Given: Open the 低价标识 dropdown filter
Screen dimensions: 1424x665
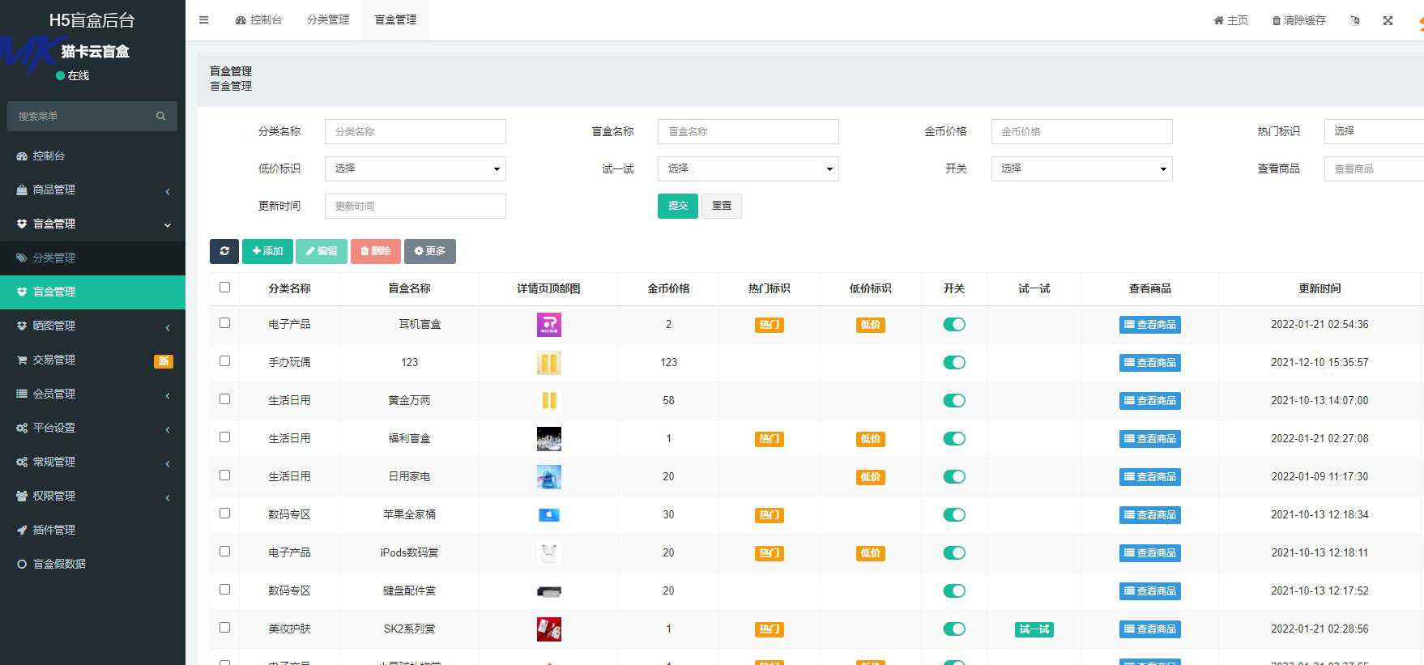Looking at the screenshot, I should click(416, 168).
